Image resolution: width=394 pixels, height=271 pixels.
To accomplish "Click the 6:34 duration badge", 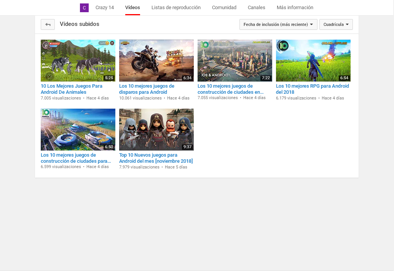I will tap(187, 78).
